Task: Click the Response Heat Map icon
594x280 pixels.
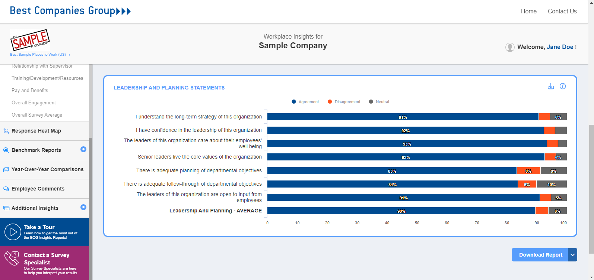Action: (x=6, y=131)
